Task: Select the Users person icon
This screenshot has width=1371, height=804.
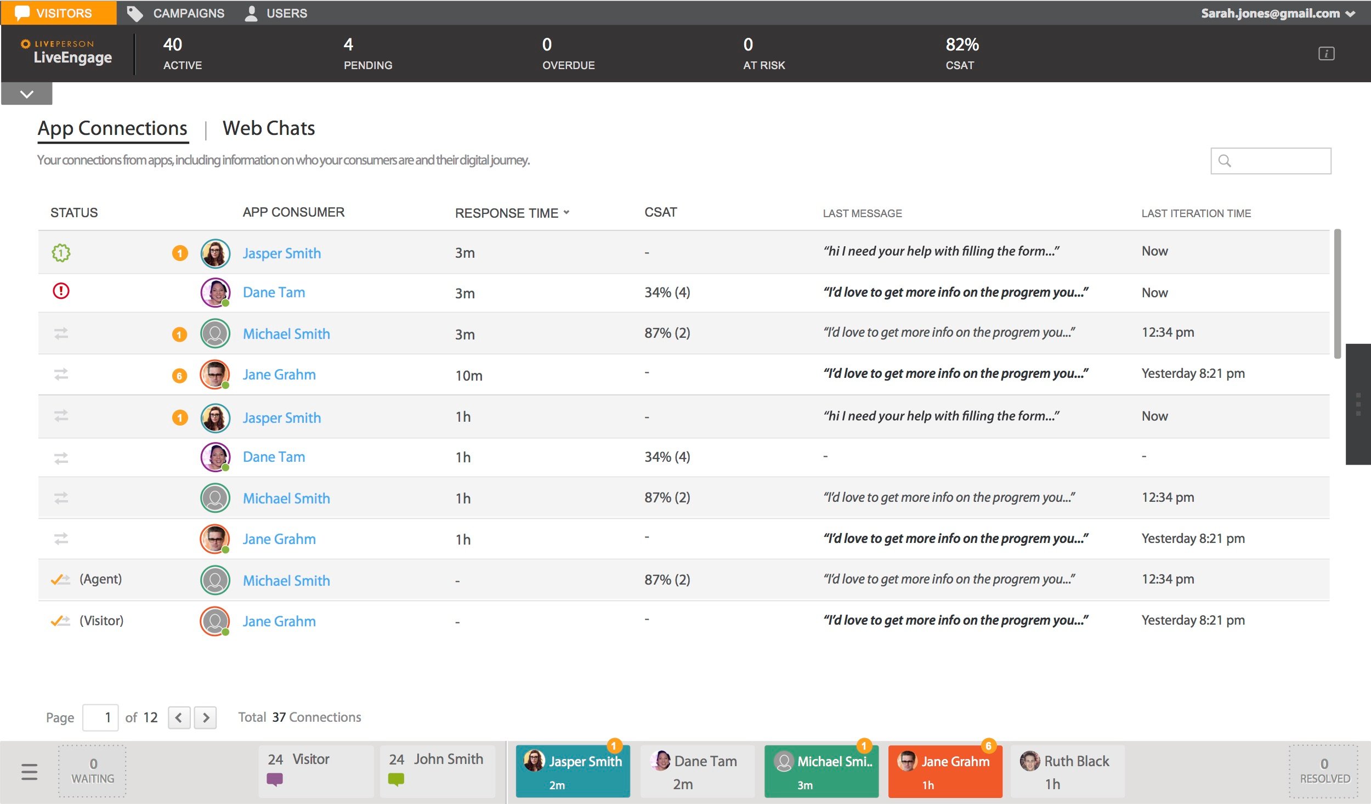Action: [252, 13]
